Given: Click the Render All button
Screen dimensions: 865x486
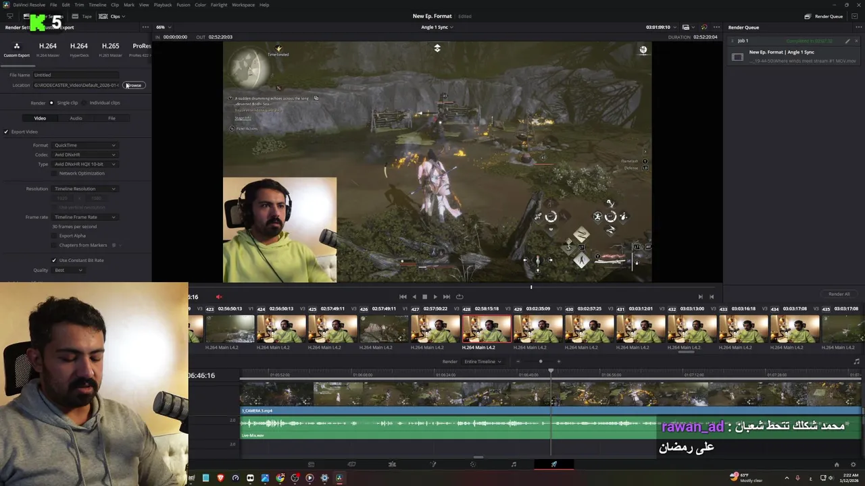Looking at the screenshot, I should pyautogui.click(x=839, y=294).
